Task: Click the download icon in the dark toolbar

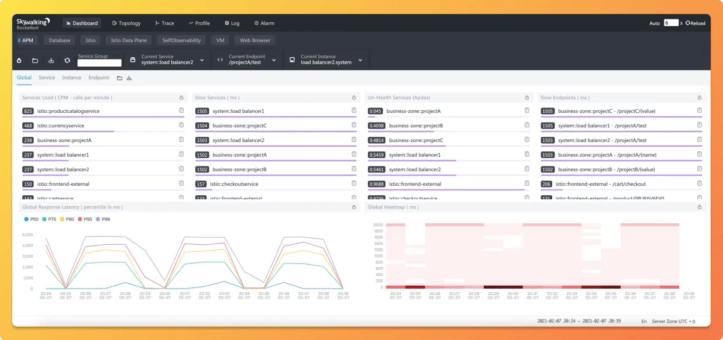Action: (51, 60)
